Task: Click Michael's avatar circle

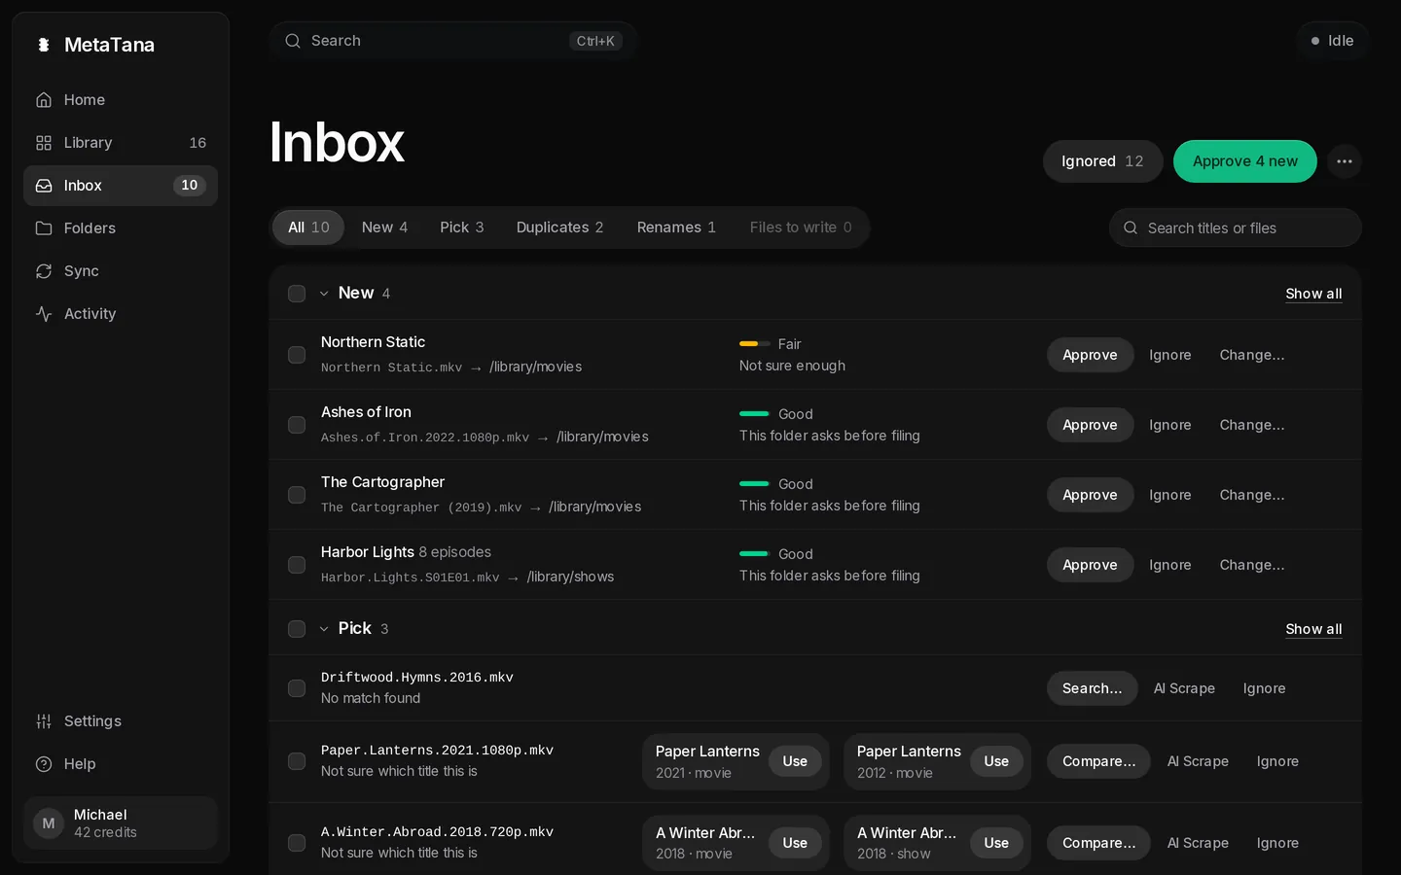Action: tap(49, 823)
